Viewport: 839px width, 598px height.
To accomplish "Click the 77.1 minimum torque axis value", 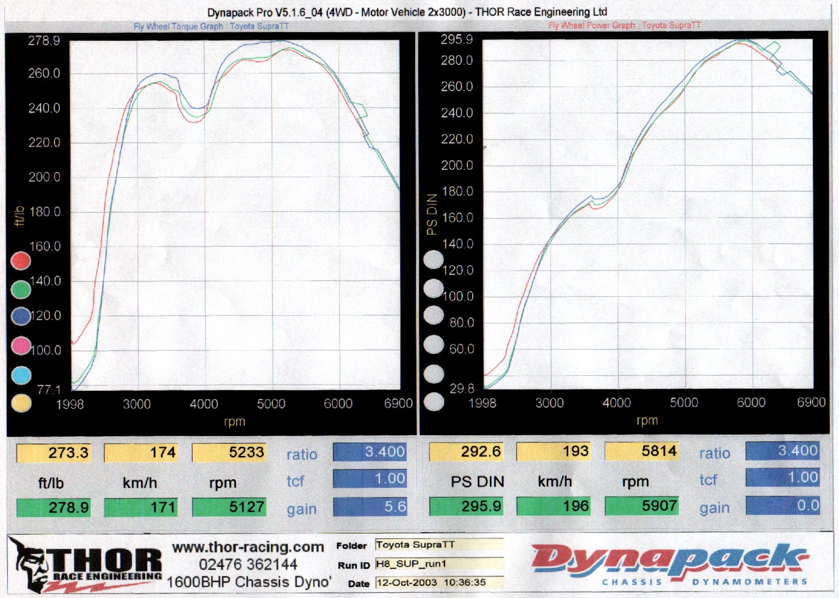I will 49,390.
